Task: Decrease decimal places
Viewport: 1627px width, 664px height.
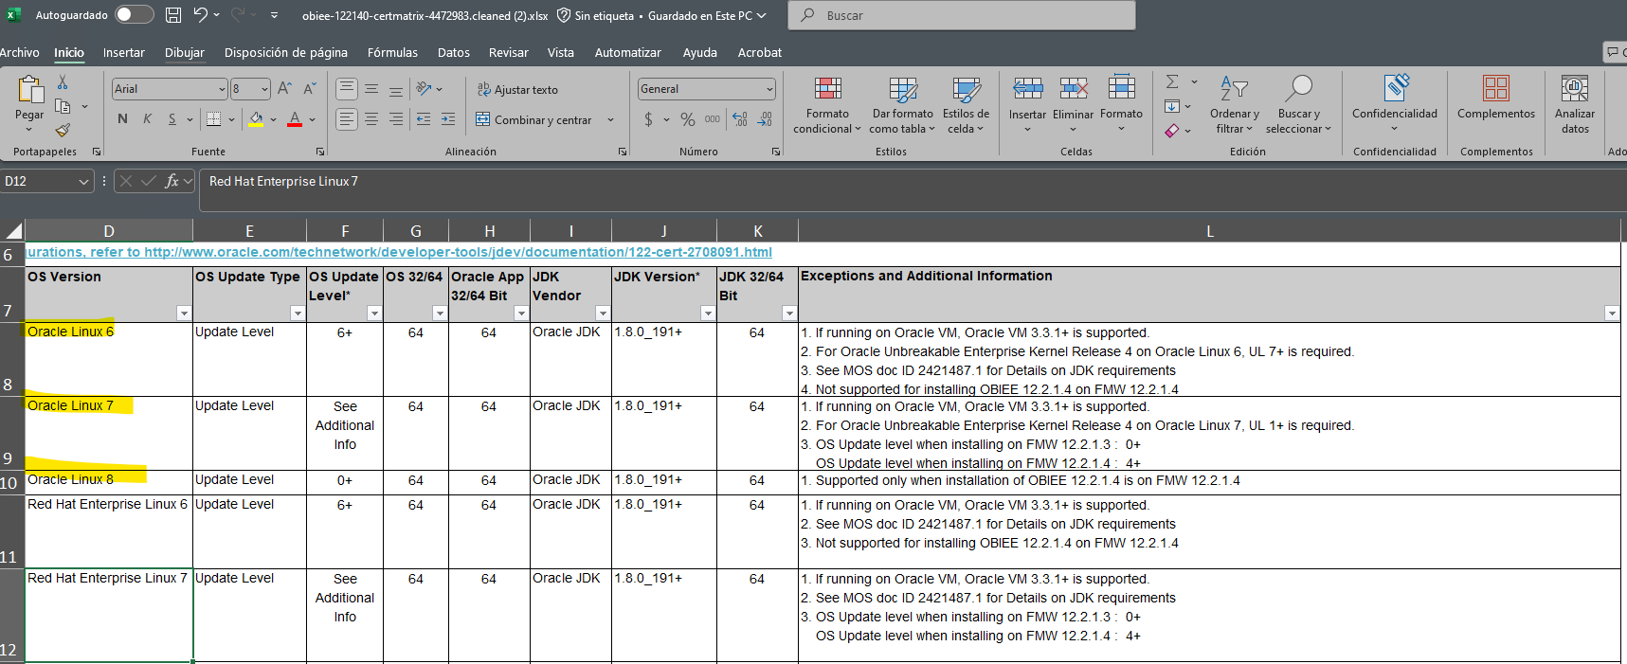Action: [766, 119]
